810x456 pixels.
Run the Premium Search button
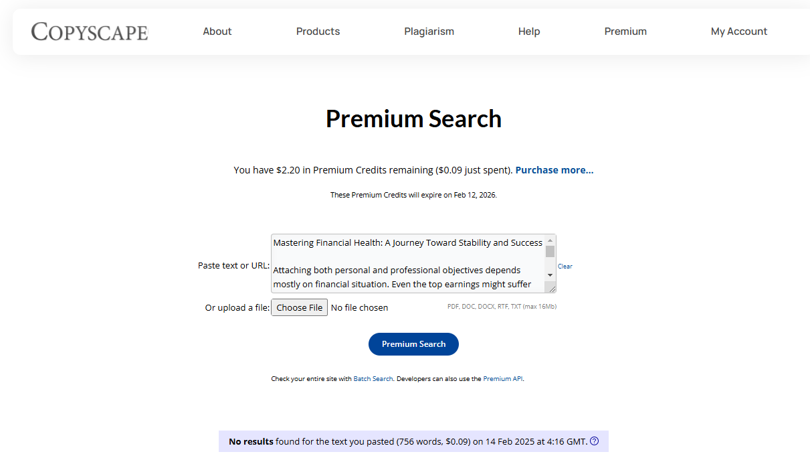[x=413, y=344]
